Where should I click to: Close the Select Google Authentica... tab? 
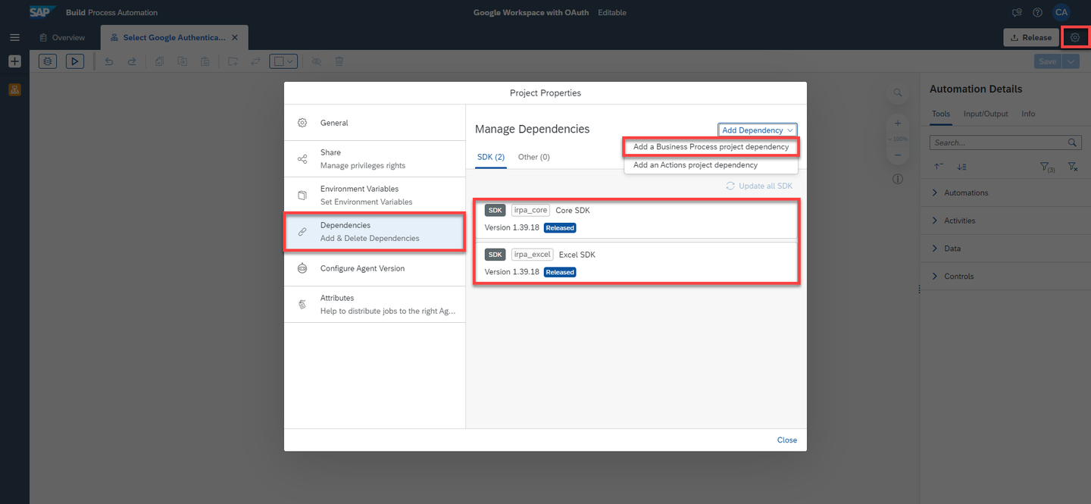[x=235, y=37]
